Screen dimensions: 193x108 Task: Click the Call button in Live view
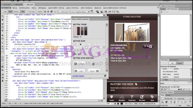148,46
